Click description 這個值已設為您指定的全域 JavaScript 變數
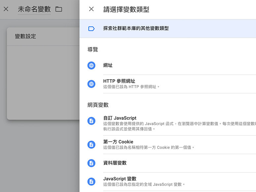The height and width of the screenshot is (192, 256). coord(144,184)
